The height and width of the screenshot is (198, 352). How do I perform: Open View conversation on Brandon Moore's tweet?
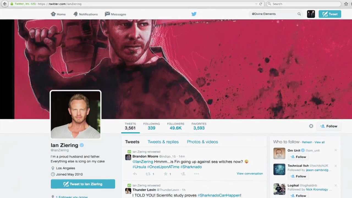(250, 174)
